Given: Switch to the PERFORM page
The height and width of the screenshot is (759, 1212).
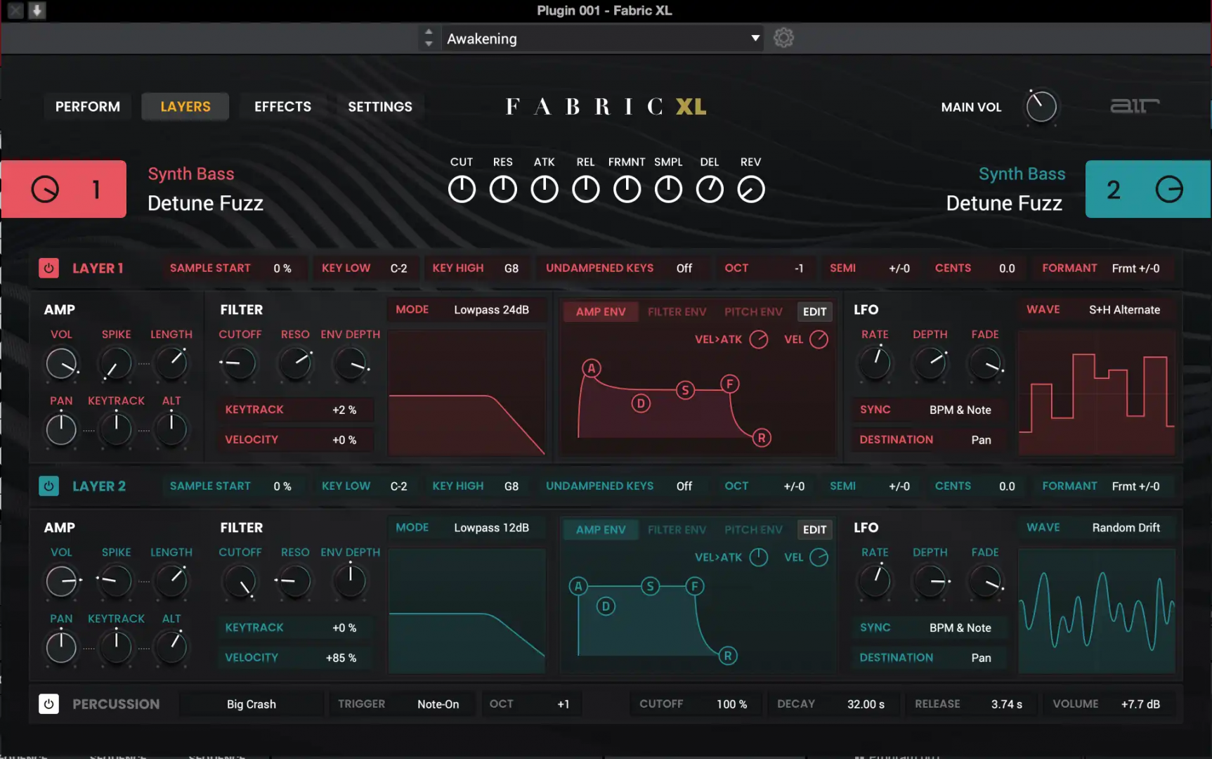Looking at the screenshot, I should click(x=87, y=106).
